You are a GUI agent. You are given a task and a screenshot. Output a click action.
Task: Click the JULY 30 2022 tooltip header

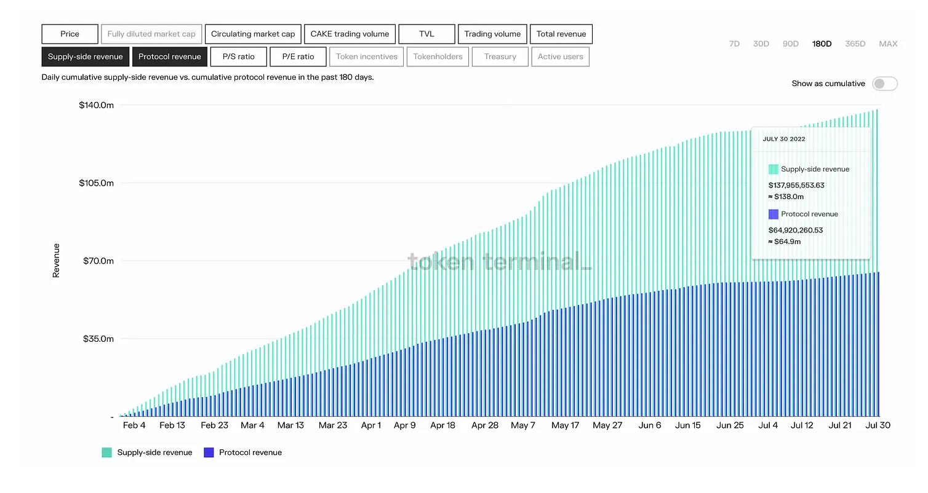click(x=784, y=139)
